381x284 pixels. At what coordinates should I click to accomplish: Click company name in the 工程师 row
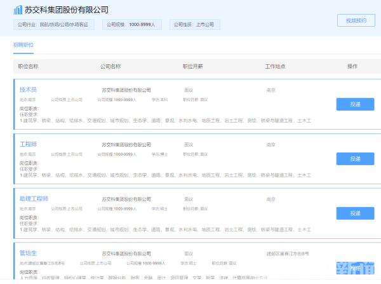[126, 145]
